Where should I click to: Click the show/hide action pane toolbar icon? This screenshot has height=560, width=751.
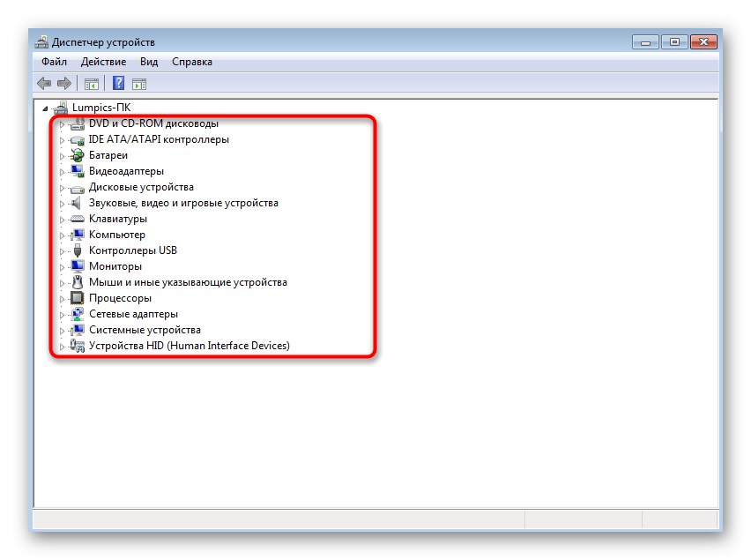pyautogui.click(x=139, y=85)
